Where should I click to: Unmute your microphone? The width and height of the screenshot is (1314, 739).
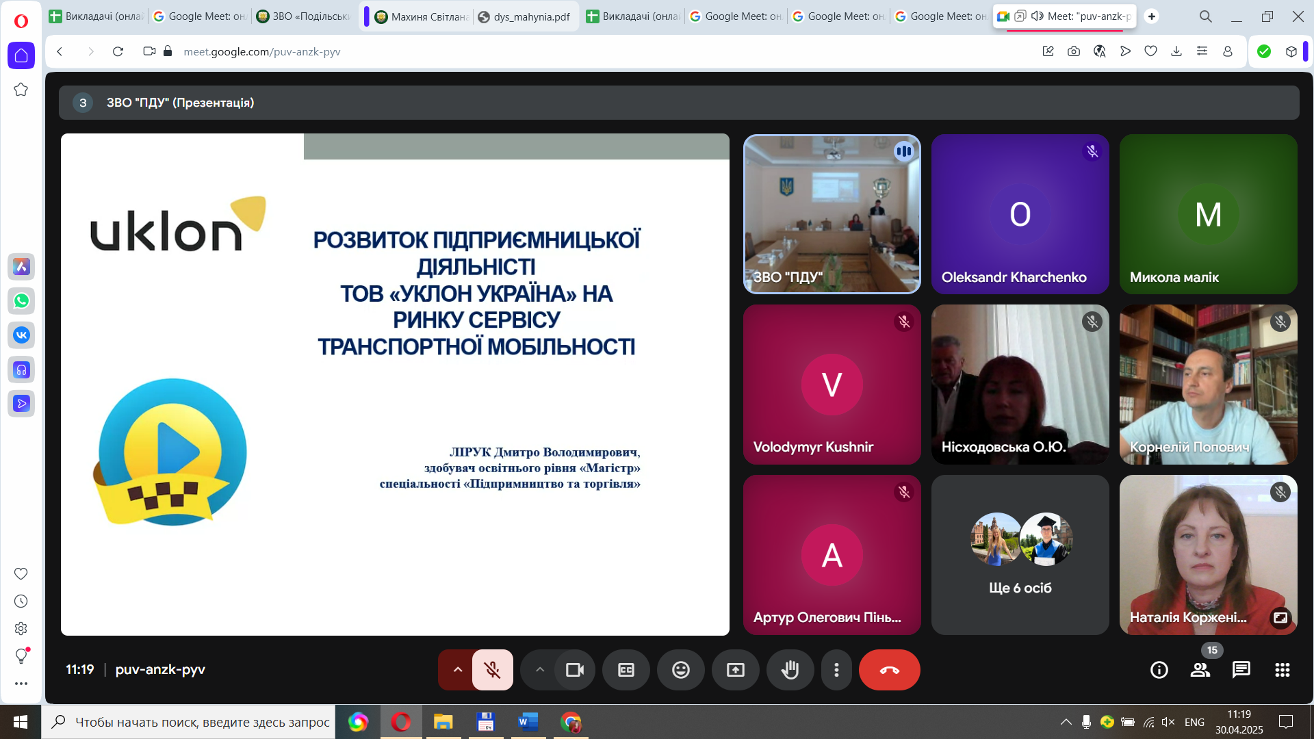(x=492, y=670)
